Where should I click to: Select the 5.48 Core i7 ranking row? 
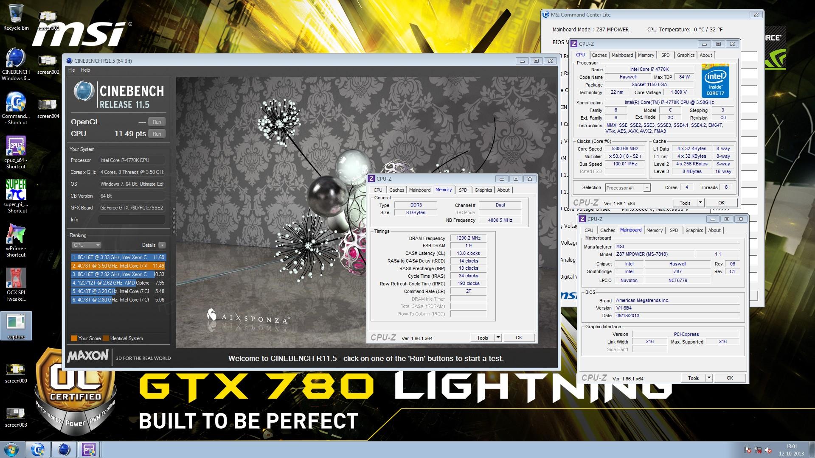[118, 291]
